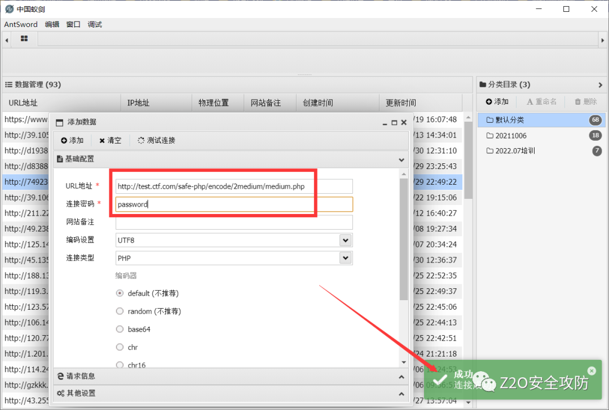Click the 清空 clear button
Viewport: 609px width, 410px height.
coord(111,140)
